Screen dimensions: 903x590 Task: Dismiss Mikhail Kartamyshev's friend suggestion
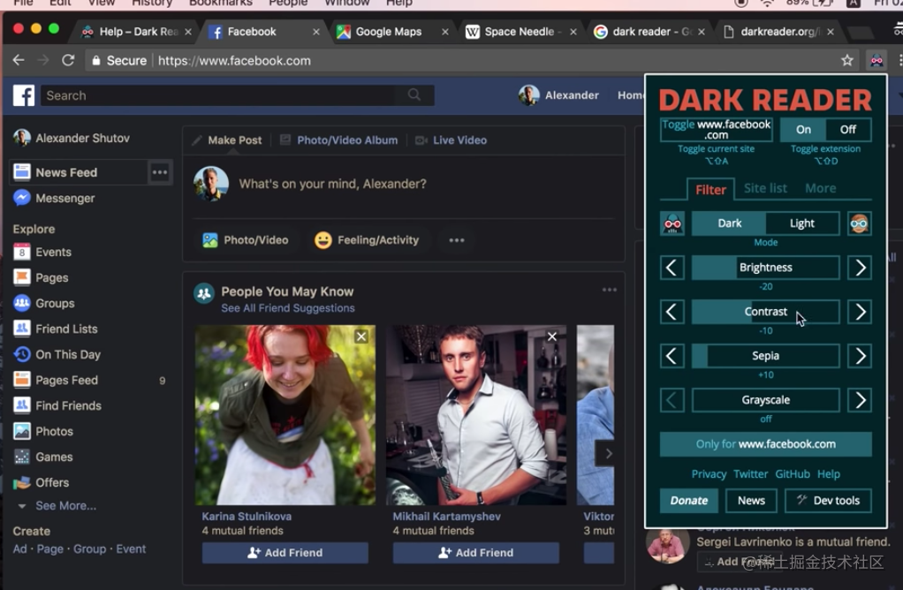click(x=551, y=337)
